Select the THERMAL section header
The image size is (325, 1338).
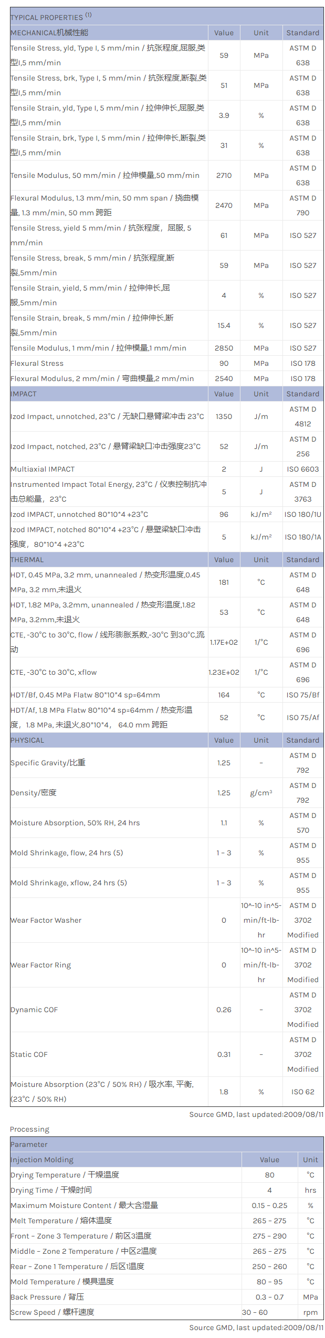pyautogui.click(x=27, y=560)
